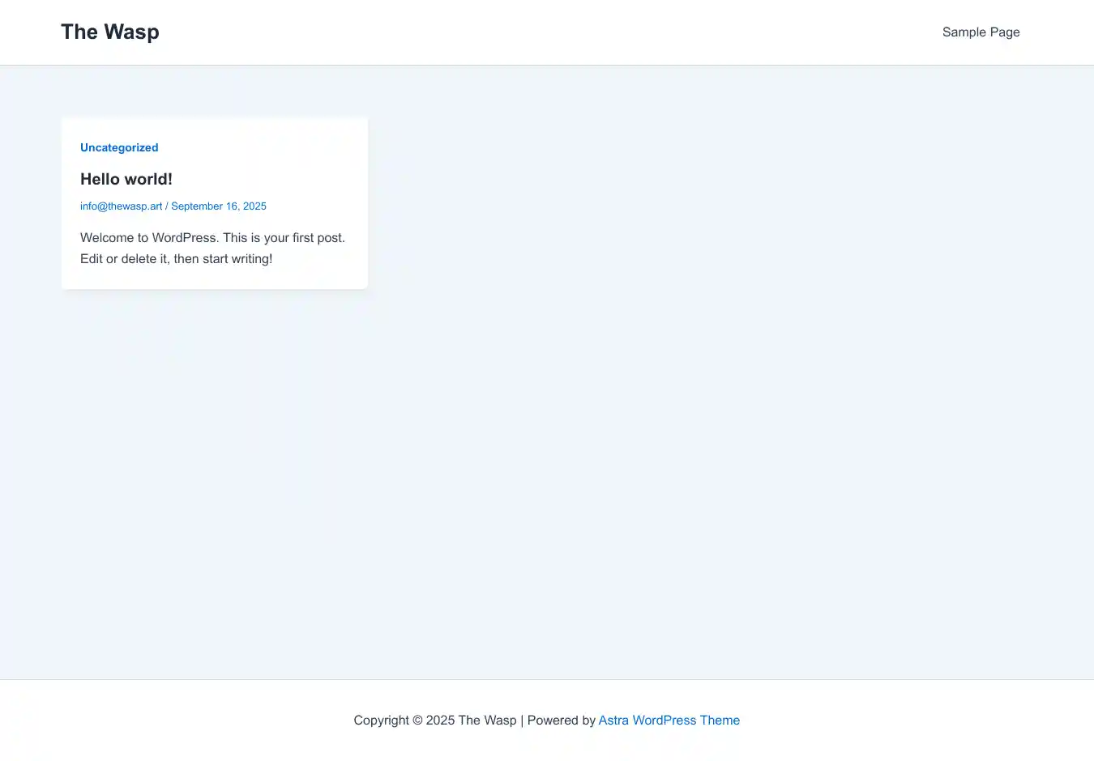
Task: Open Sample Page from navigation menu
Action: click(x=981, y=32)
